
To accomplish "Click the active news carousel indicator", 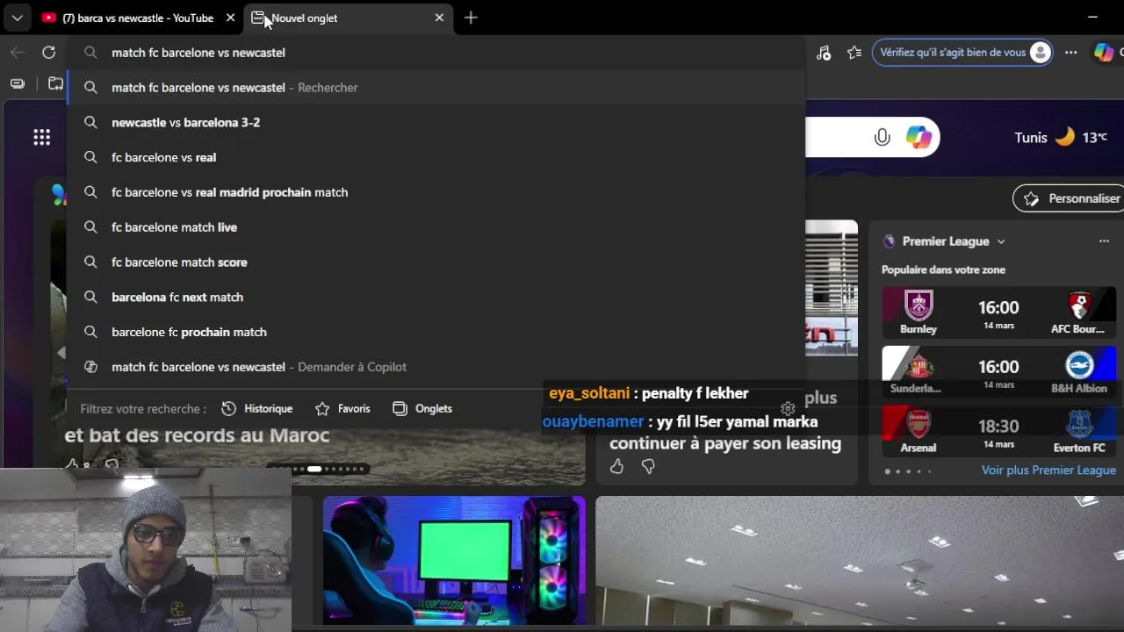I will point(314,469).
